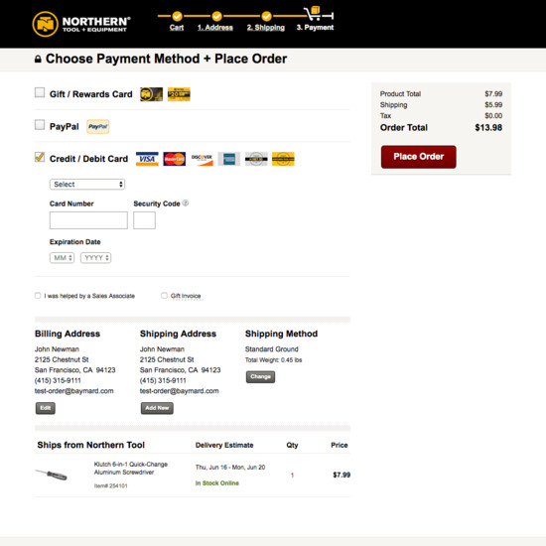The image size is (546, 546).
Task: Click the Discover card icon
Action: [202, 159]
